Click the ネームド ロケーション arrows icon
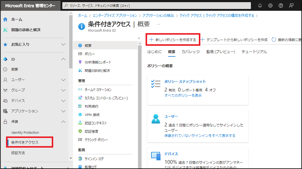 tap(80, 89)
